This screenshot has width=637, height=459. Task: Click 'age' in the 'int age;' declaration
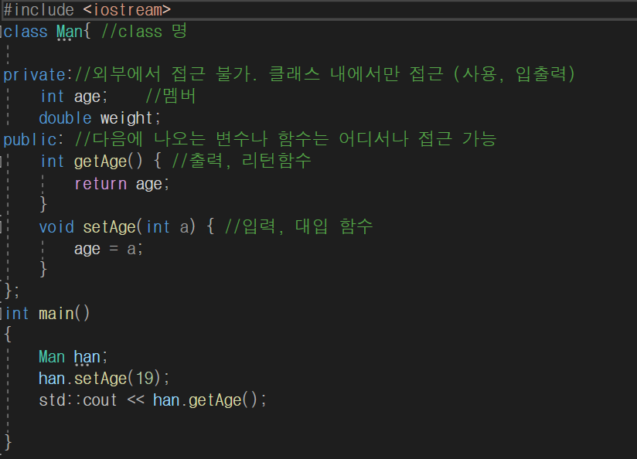pyautogui.click(x=87, y=97)
